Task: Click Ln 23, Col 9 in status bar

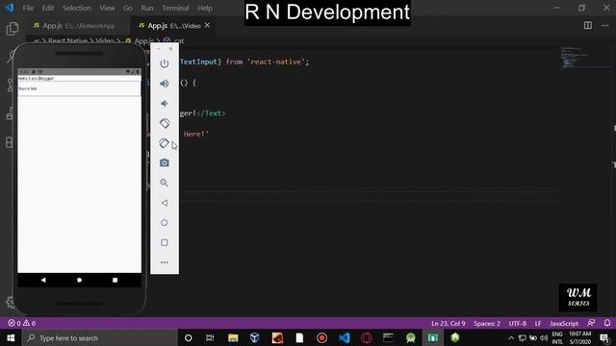Action: click(x=449, y=323)
